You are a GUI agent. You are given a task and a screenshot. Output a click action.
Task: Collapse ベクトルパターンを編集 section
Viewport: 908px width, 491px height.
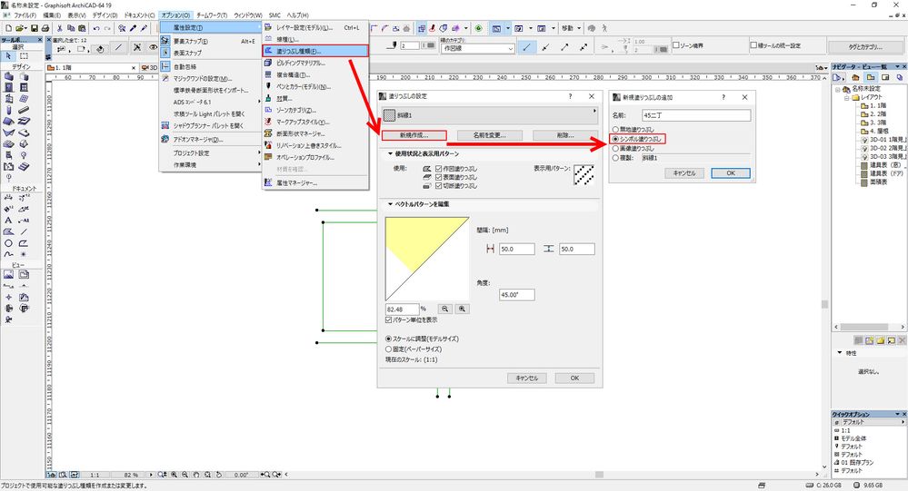pos(390,204)
